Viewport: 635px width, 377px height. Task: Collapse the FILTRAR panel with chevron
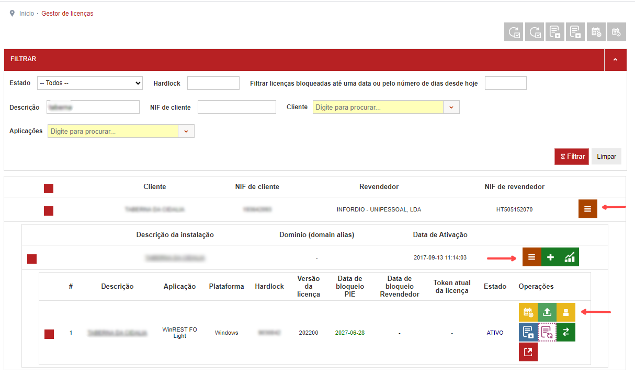pyautogui.click(x=615, y=60)
